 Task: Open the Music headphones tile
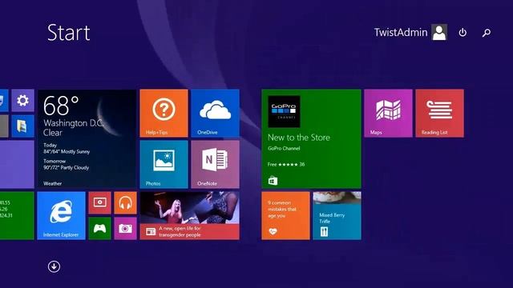click(x=125, y=202)
